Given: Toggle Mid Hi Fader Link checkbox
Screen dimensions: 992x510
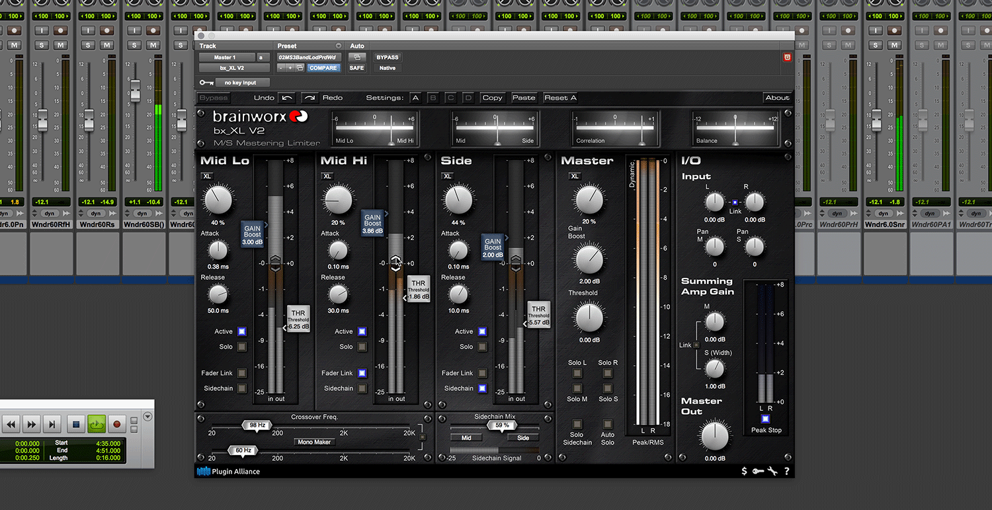Looking at the screenshot, I should point(362,373).
